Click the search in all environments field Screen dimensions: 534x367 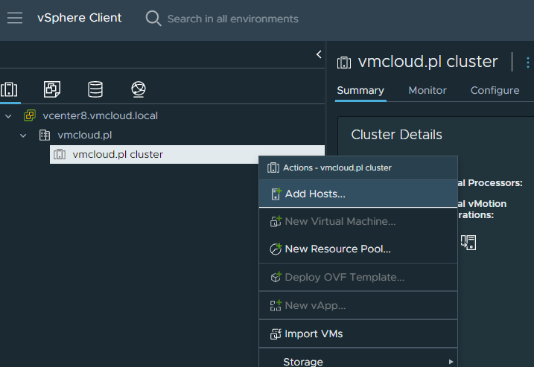pyautogui.click(x=232, y=19)
